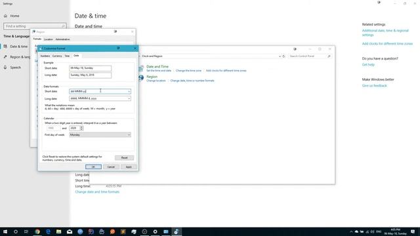The image size is (420, 236).
Task: Switch to the Currency tab
Action: tap(57, 56)
